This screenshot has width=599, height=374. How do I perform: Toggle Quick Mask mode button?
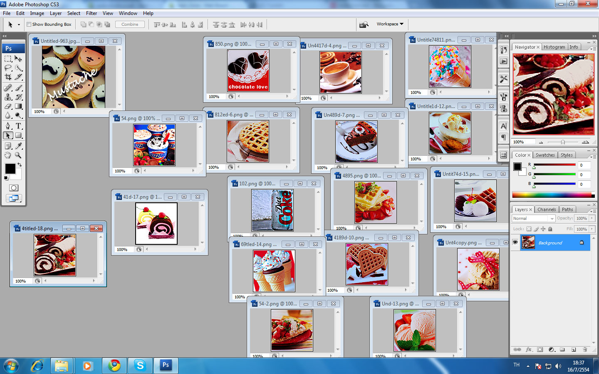(x=13, y=188)
